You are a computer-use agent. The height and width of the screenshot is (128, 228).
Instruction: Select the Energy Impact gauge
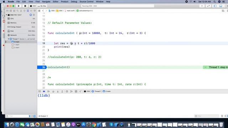click(x=21, y=27)
